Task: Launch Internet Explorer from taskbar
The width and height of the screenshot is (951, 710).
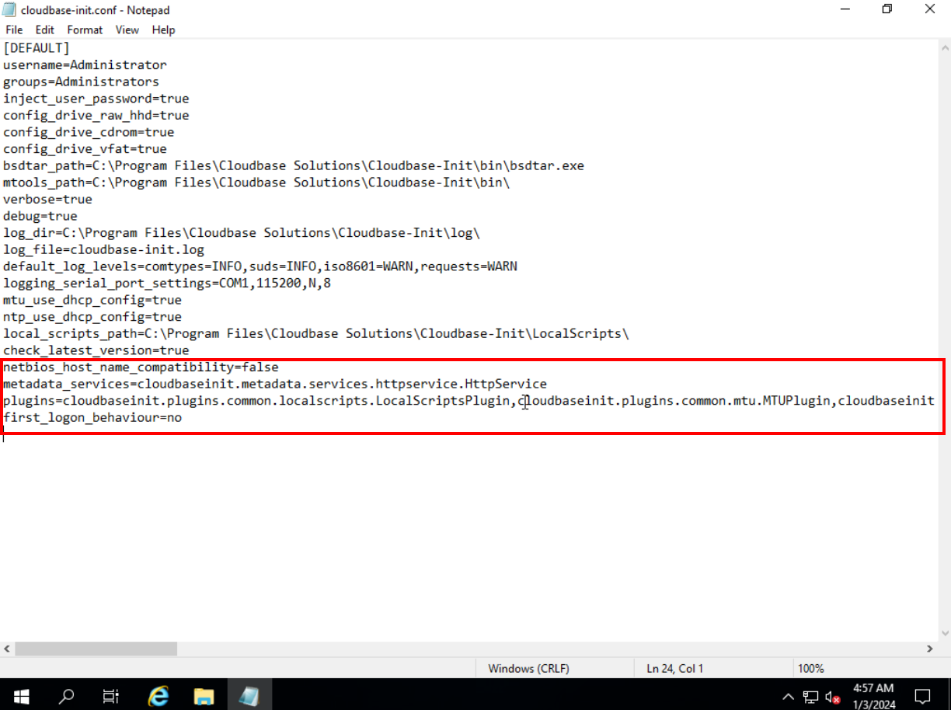Action: [158, 695]
